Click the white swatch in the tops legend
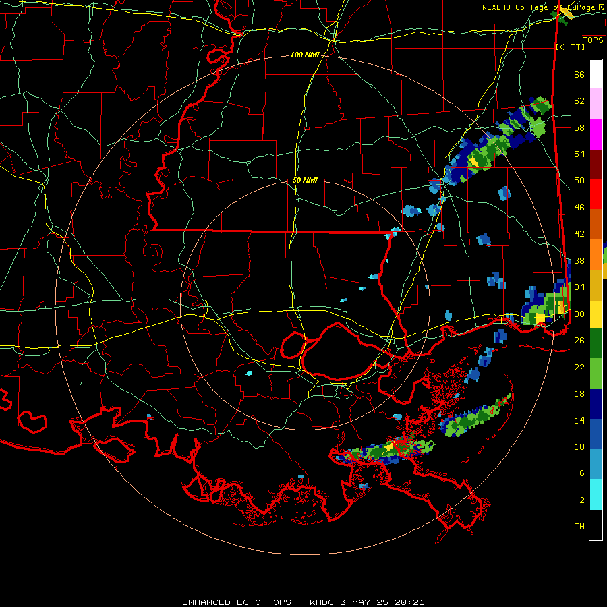 (x=596, y=74)
